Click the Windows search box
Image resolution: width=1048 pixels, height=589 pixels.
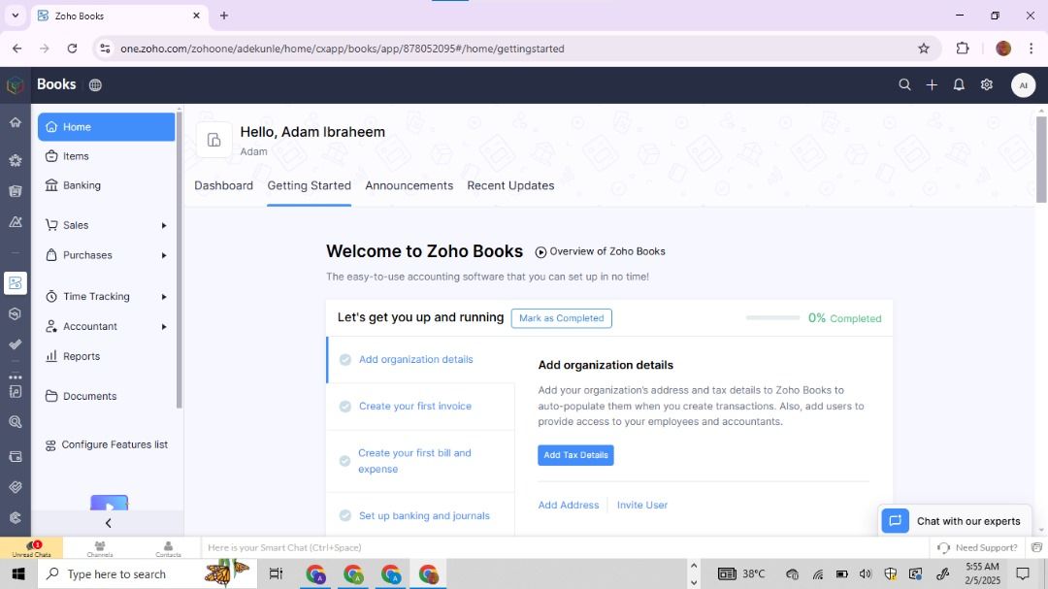147,573
